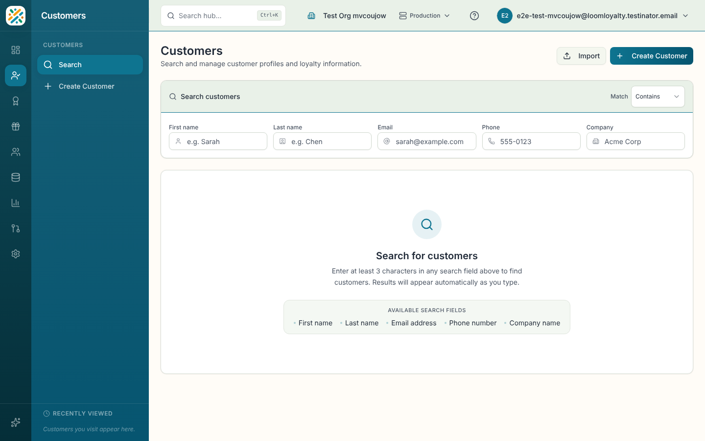Open the award badge sidebar icon

point(16,101)
